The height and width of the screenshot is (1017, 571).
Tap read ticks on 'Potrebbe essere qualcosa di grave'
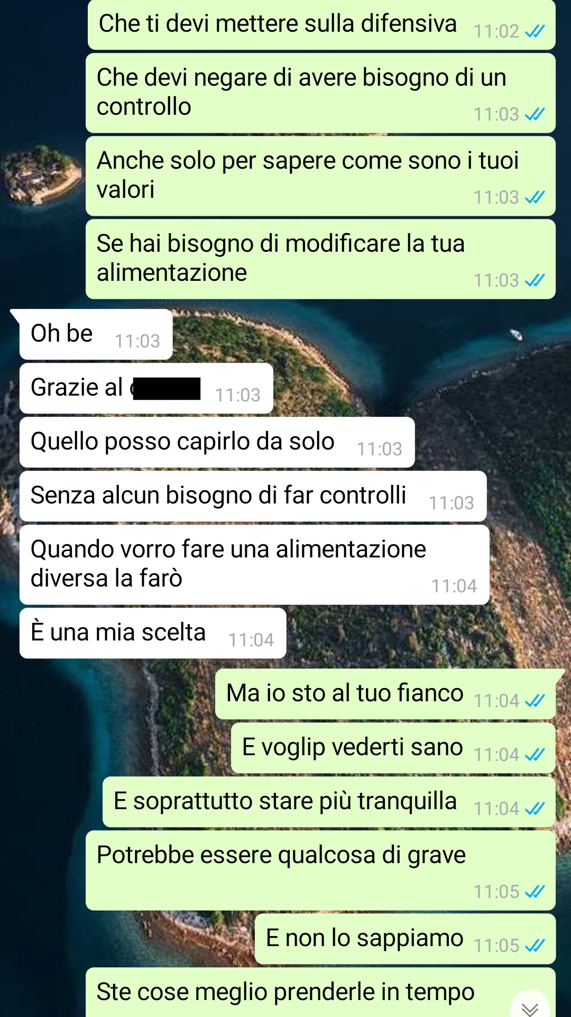[535, 892]
